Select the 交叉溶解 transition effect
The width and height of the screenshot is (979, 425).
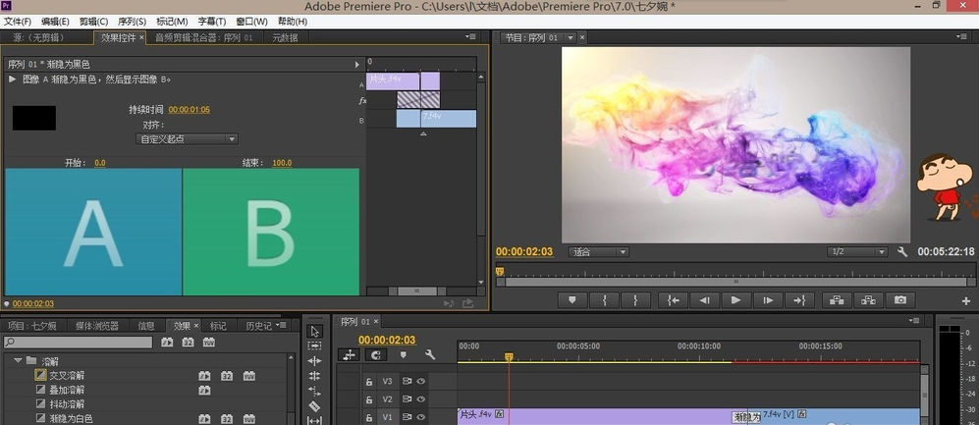pyautogui.click(x=67, y=375)
